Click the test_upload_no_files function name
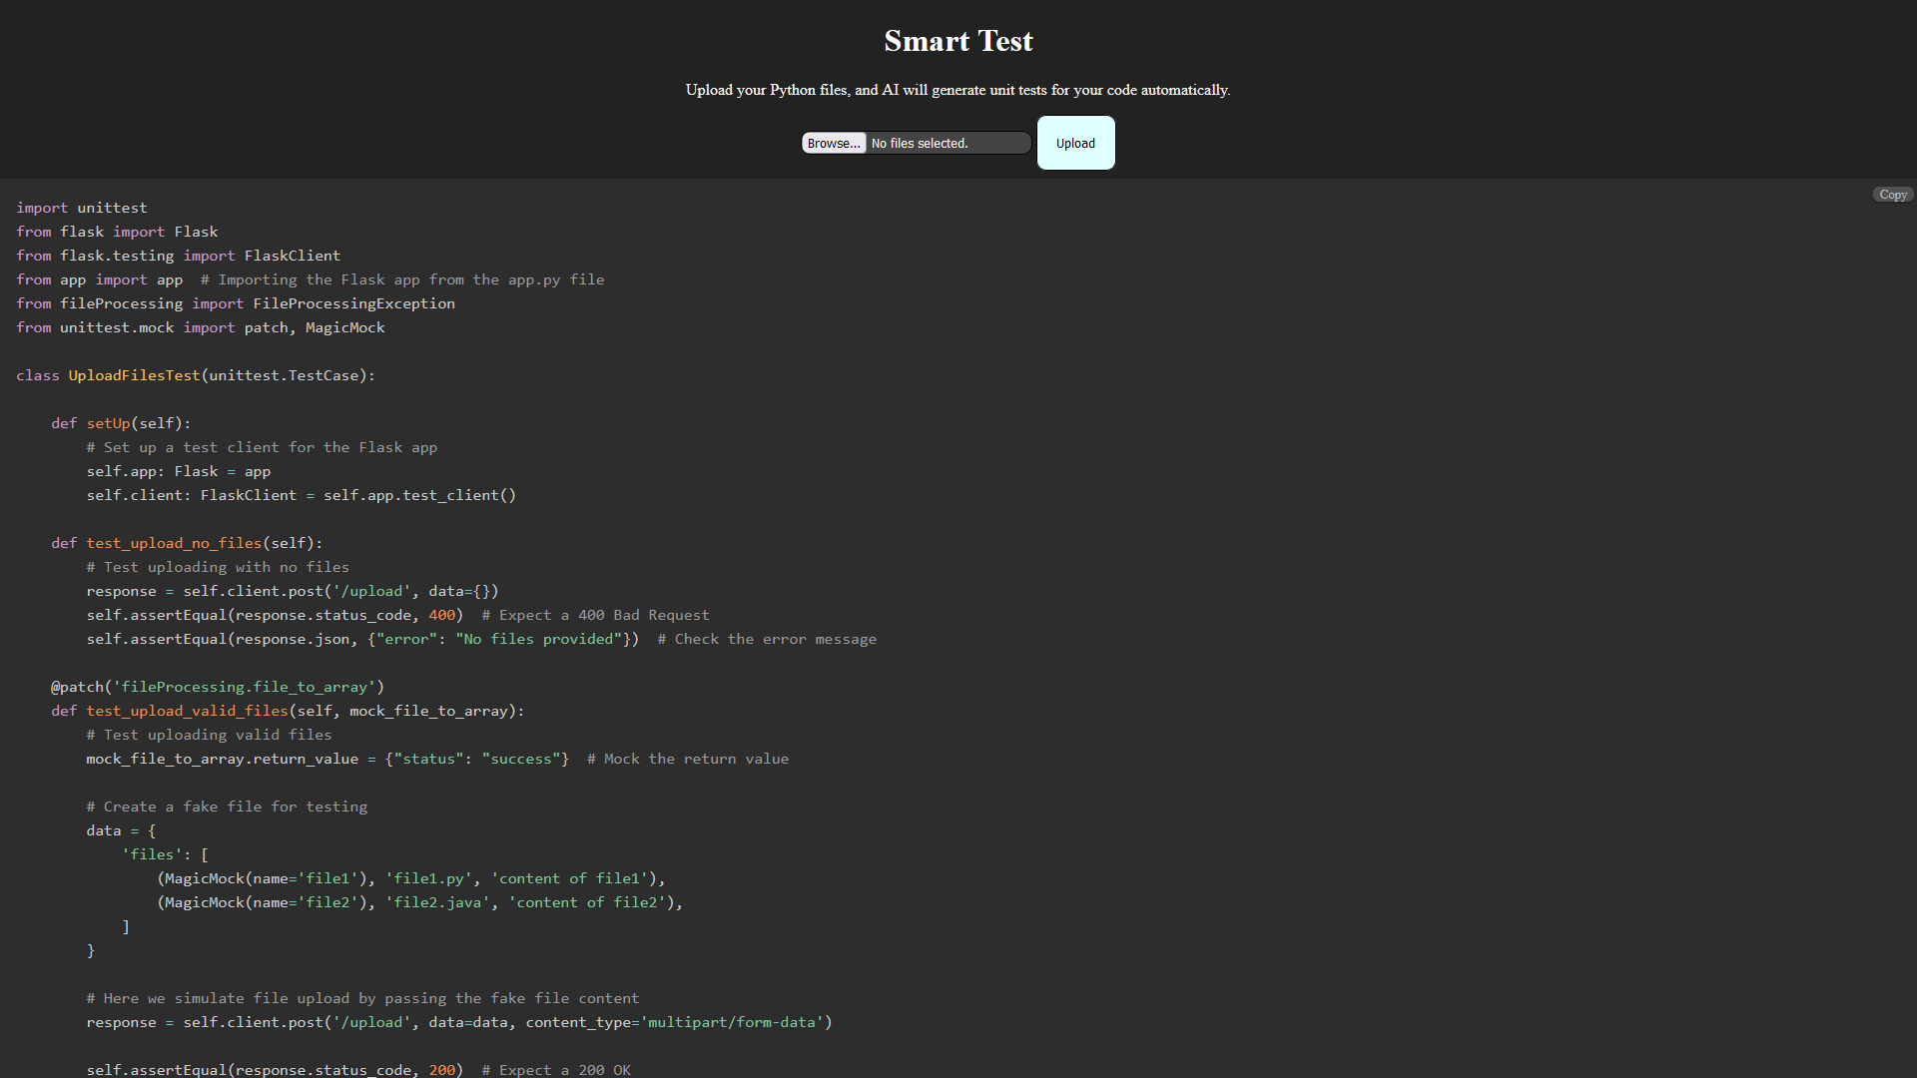 coord(174,543)
